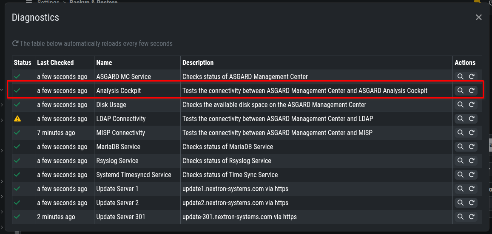Rerun the Update Server 2 check
The image size is (492, 234).
pos(472,203)
